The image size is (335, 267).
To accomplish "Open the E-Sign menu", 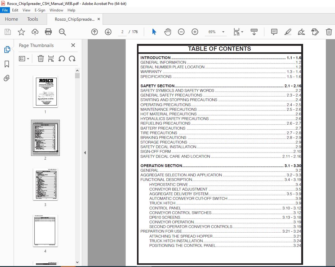I will point(40,10).
